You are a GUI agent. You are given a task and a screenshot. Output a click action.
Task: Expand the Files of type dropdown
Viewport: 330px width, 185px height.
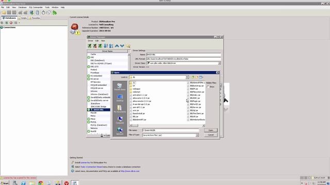197,135
